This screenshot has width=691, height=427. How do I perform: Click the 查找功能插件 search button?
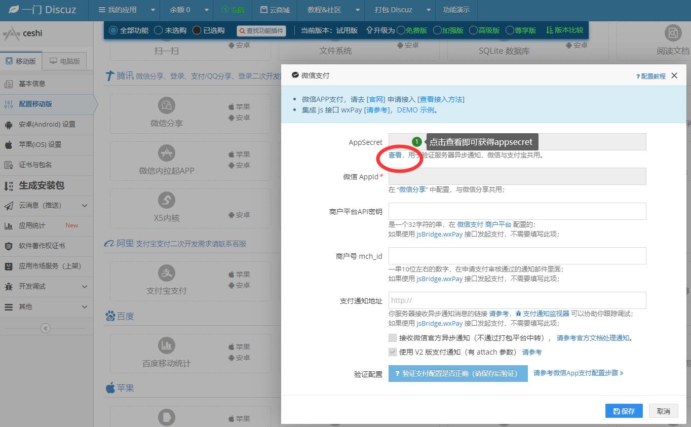[x=261, y=31]
